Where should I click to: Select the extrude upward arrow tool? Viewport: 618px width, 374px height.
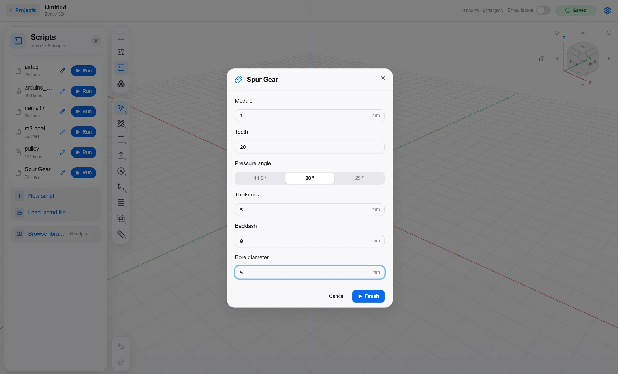pos(121,155)
